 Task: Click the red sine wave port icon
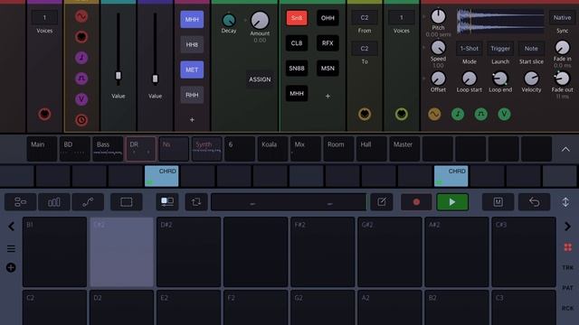pyautogui.click(x=81, y=16)
